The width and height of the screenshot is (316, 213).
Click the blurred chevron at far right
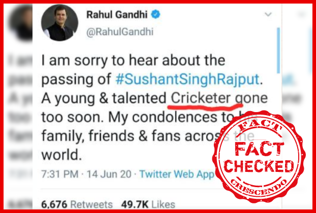[301, 15]
